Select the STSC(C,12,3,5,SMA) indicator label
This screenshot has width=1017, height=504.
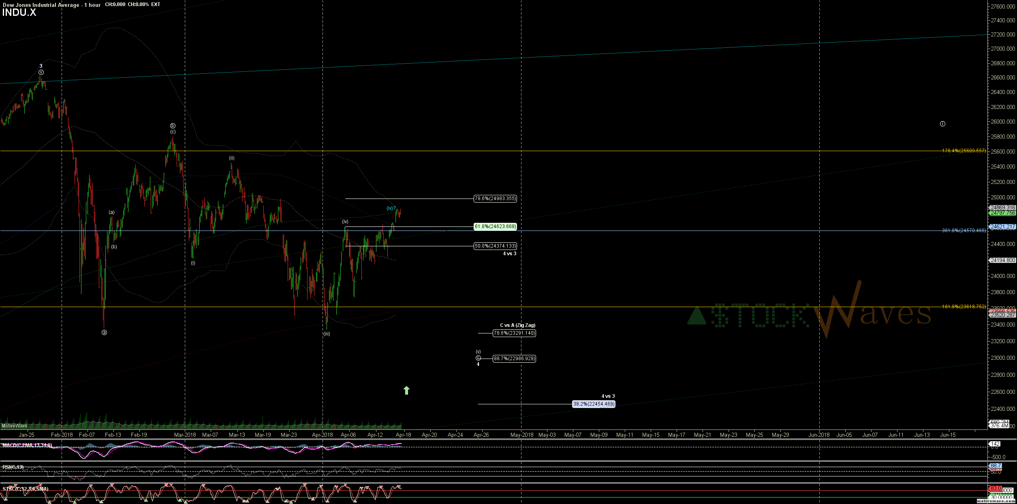point(25,489)
